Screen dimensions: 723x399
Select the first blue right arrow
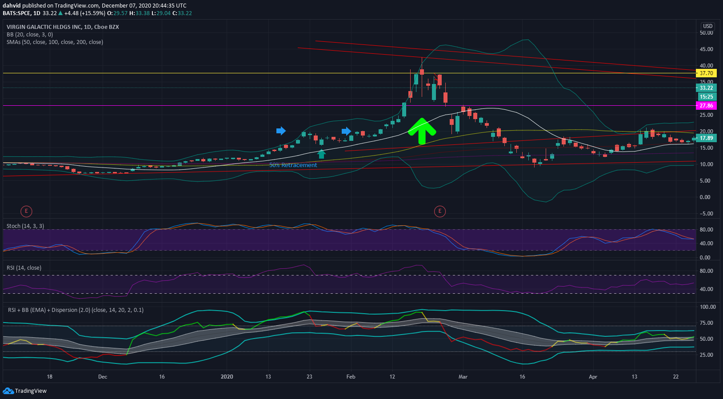(281, 131)
